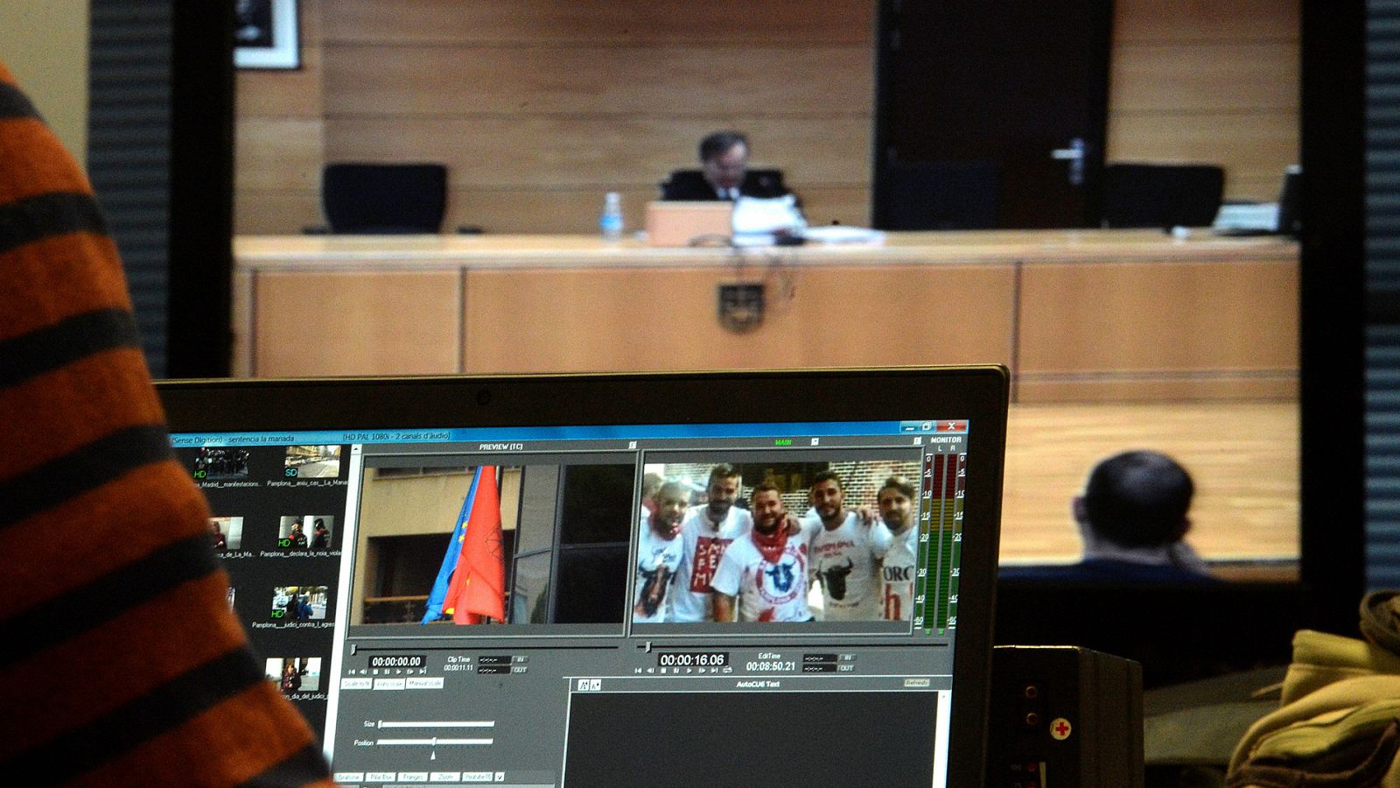Select the Franges preset button
Image resolution: width=1400 pixels, height=788 pixels.
[413, 777]
